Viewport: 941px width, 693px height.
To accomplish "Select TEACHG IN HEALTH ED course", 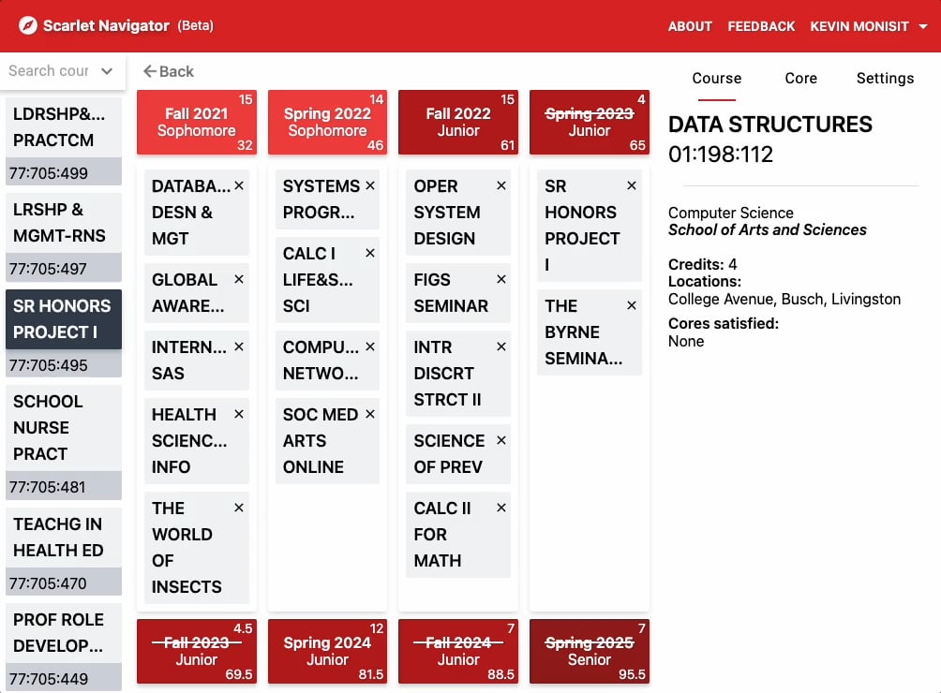I will [64, 538].
